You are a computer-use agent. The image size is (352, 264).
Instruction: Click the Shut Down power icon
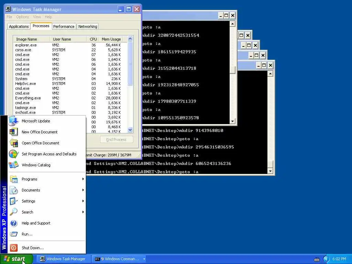[14, 248]
